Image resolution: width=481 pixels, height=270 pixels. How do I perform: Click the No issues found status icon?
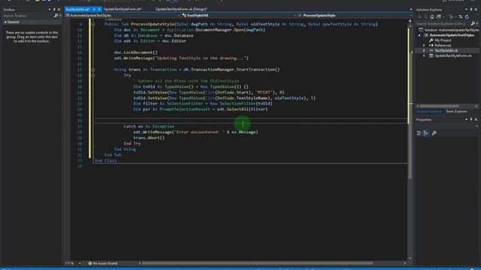point(90,263)
